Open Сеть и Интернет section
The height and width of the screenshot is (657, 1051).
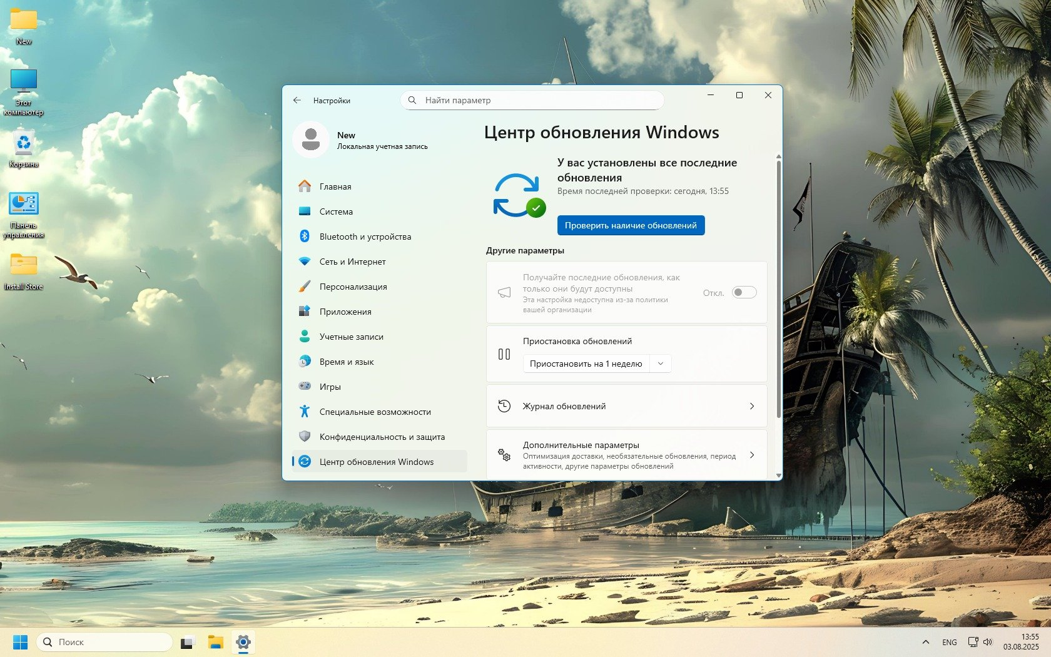click(380, 262)
